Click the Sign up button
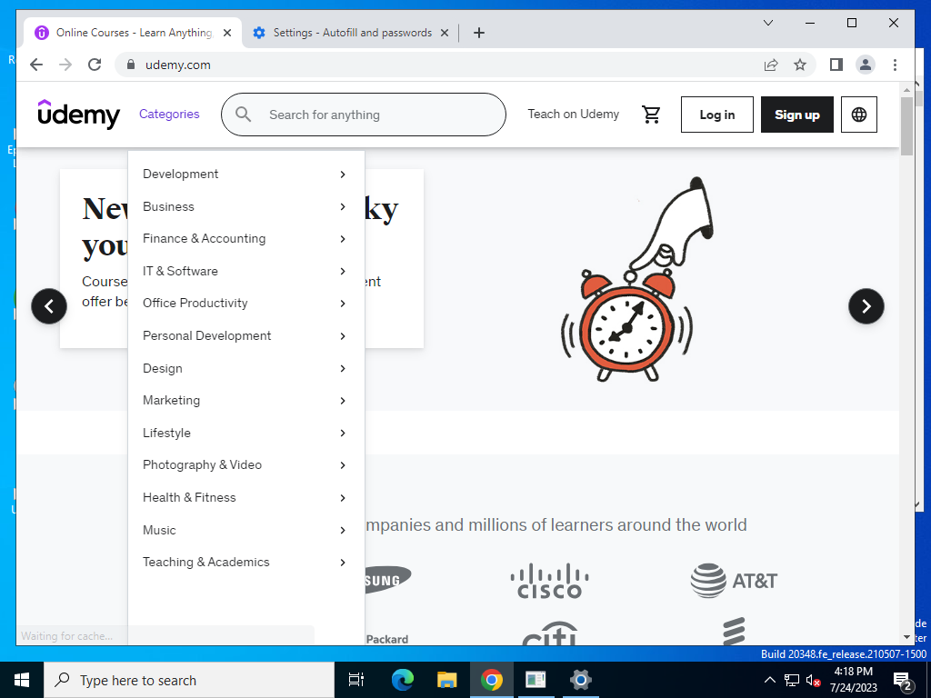This screenshot has height=698, width=931. pos(796,115)
